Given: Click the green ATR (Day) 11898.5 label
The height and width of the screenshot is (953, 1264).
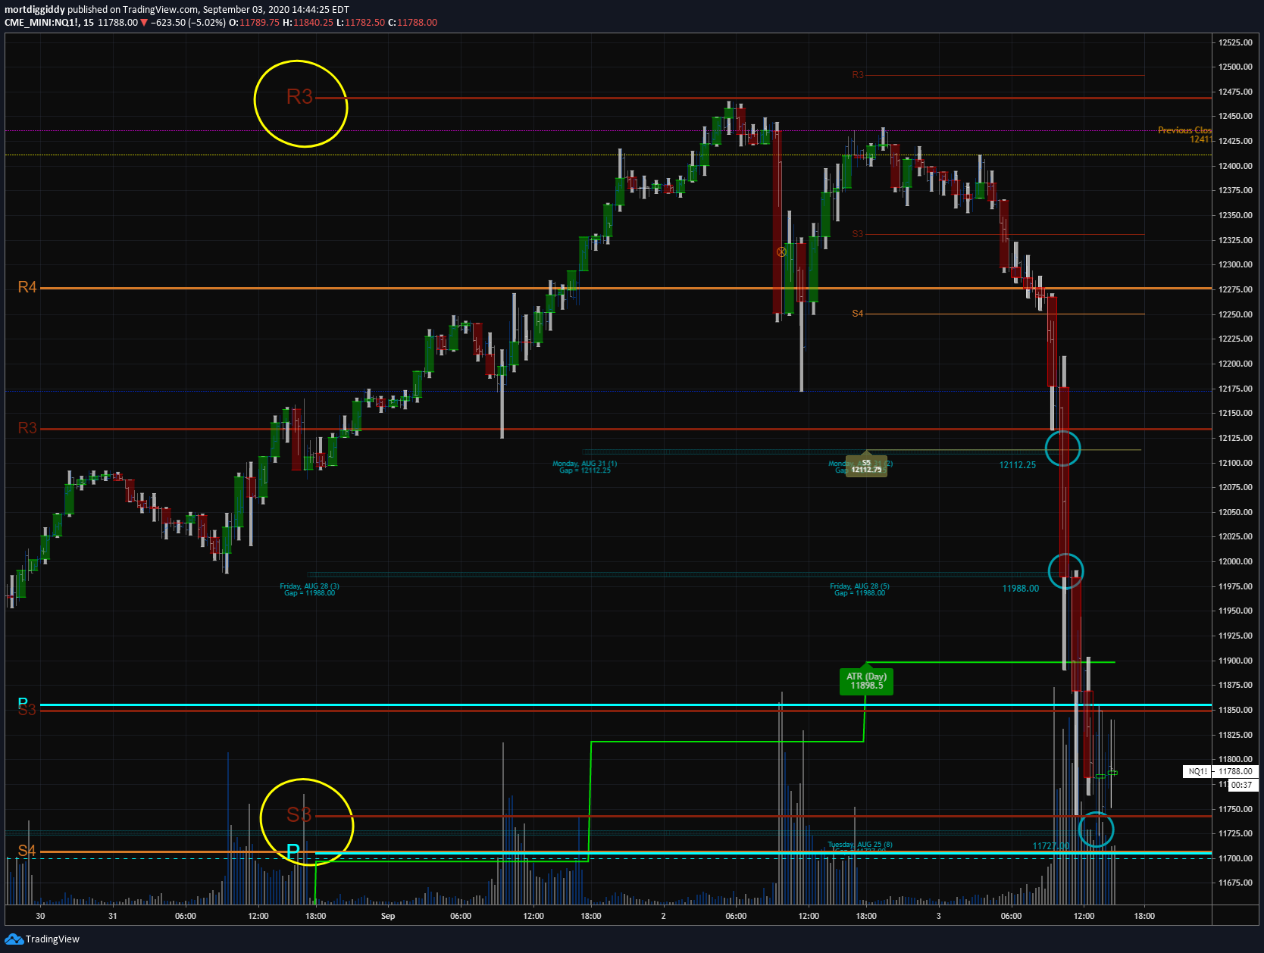Looking at the screenshot, I should click(x=866, y=681).
